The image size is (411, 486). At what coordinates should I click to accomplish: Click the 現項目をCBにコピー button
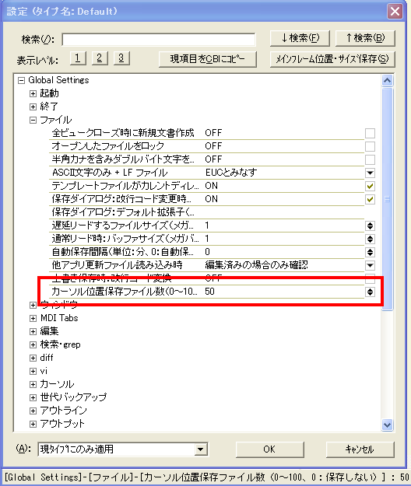[208, 59]
